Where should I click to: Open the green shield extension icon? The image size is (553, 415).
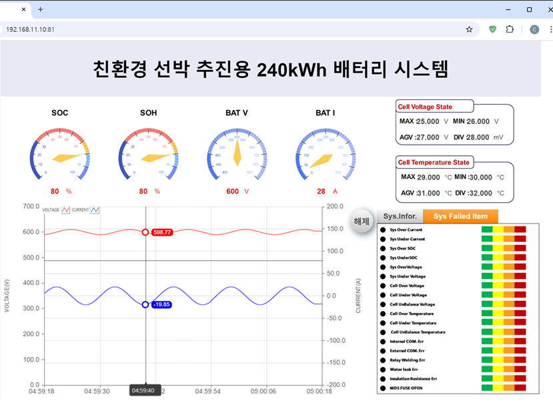point(492,29)
